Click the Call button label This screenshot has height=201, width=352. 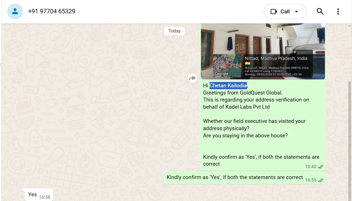(285, 11)
